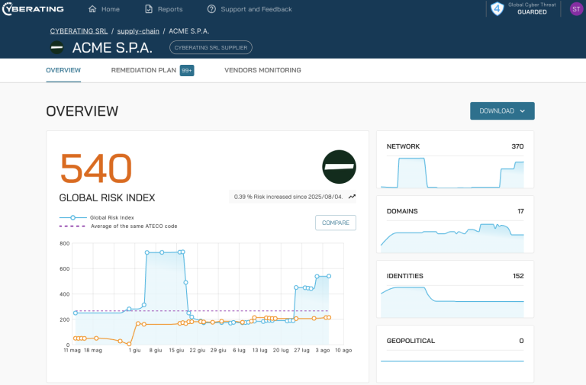Click the Global Cyber Threat shield icon
Viewport: 586px width, 385px height.
497,9
